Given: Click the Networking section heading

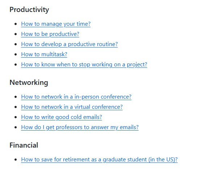Looking at the screenshot, I should pos(29,83).
